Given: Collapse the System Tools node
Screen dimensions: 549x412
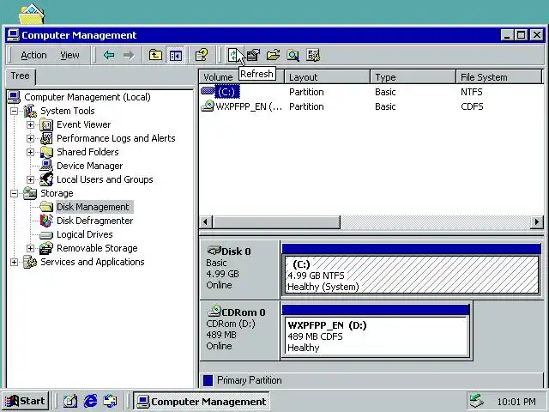Looking at the screenshot, I should [14, 111].
